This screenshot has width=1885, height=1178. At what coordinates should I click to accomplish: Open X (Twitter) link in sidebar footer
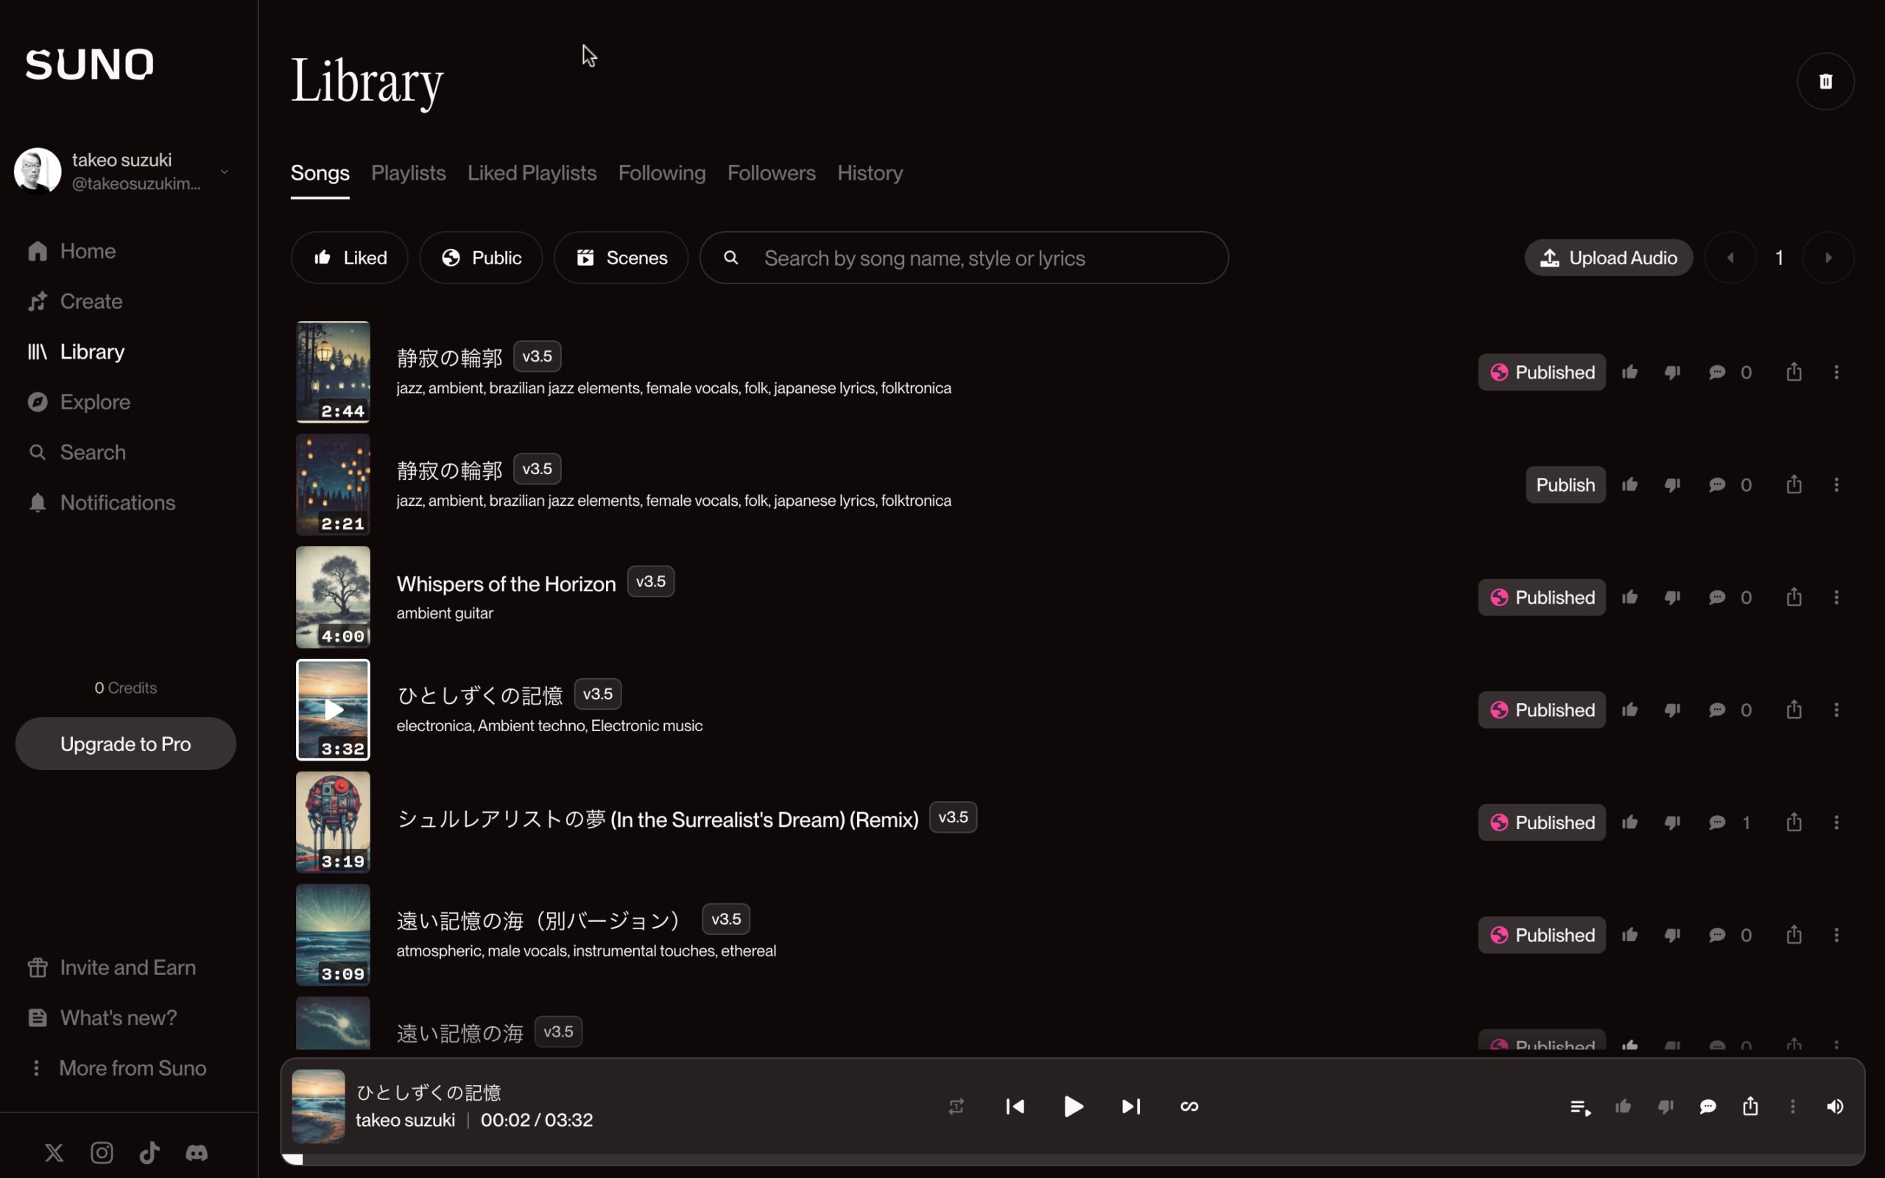point(54,1152)
